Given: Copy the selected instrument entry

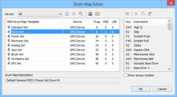Looking at the screenshot, I should [143, 14].
